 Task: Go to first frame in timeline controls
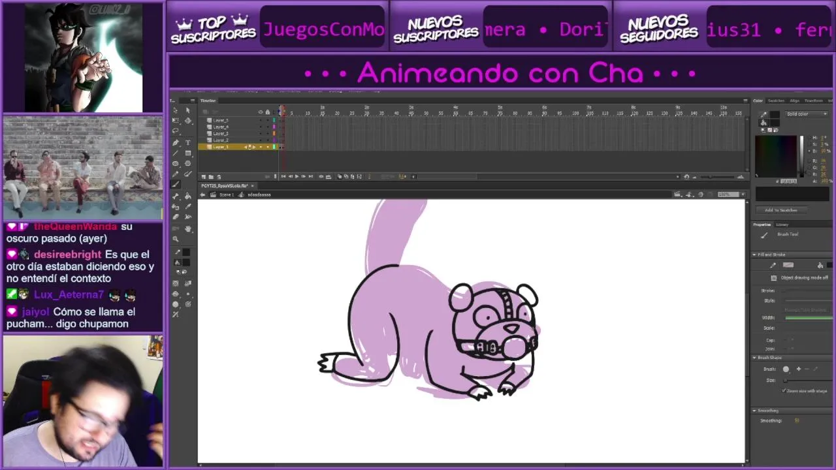point(283,177)
